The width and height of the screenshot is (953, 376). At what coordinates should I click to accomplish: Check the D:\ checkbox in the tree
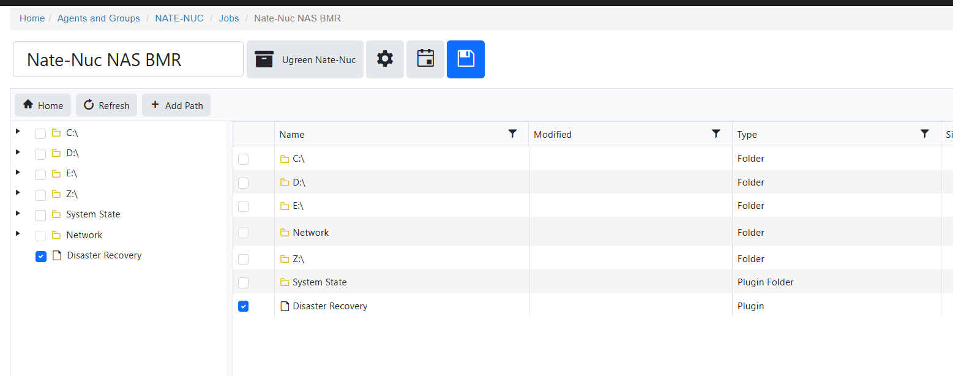point(40,154)
